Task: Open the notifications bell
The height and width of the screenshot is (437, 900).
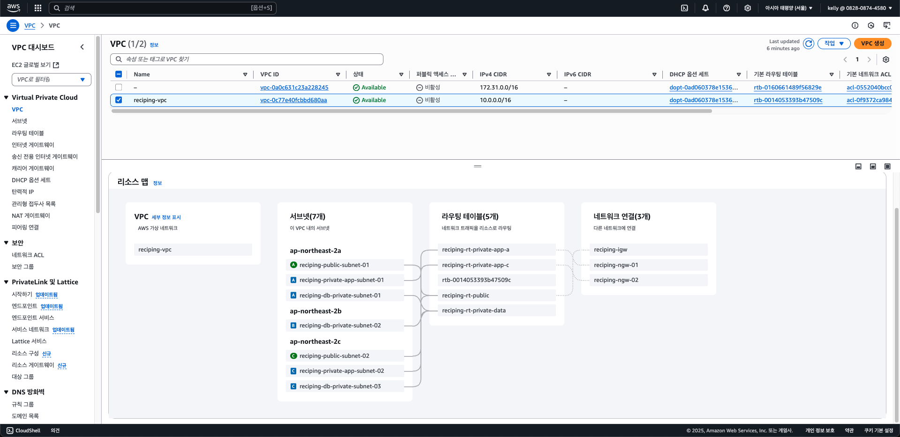Action: [705, 8]
